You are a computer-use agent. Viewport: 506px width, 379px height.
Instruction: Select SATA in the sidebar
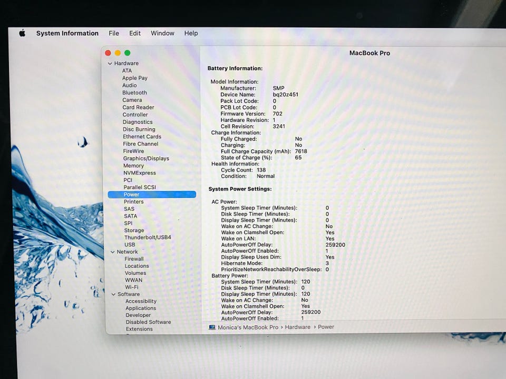(x=130, y=216)
